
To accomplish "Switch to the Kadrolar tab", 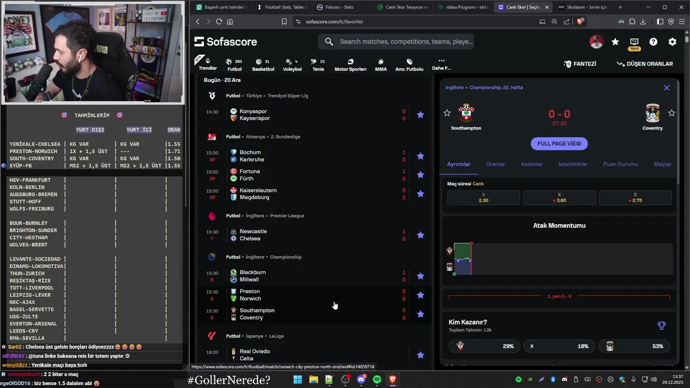I will (532, 164).
